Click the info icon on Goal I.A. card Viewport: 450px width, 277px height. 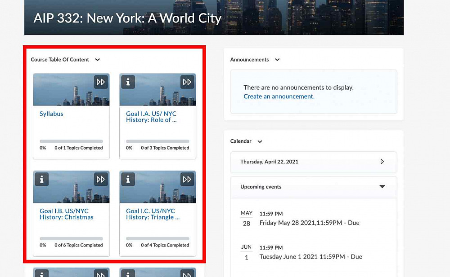point(128,82)
